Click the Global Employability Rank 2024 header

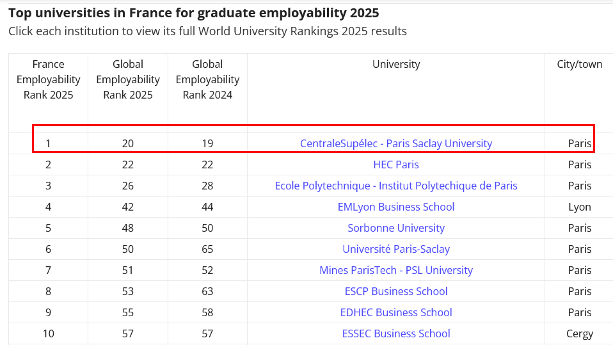click(207, 79)
